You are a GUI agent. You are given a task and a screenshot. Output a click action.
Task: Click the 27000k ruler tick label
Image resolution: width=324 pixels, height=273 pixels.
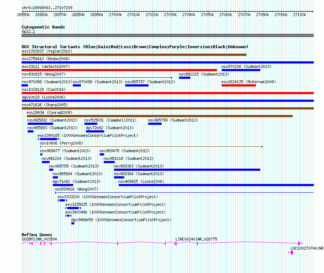[115, 15]
